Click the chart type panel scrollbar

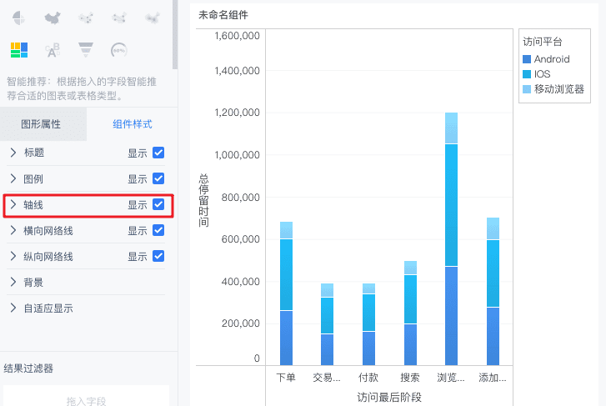[x=175, y=35]
